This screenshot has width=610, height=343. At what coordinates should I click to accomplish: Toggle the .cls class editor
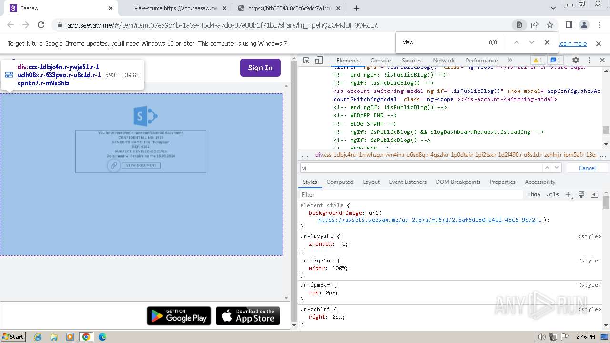(x=552, y=194)
